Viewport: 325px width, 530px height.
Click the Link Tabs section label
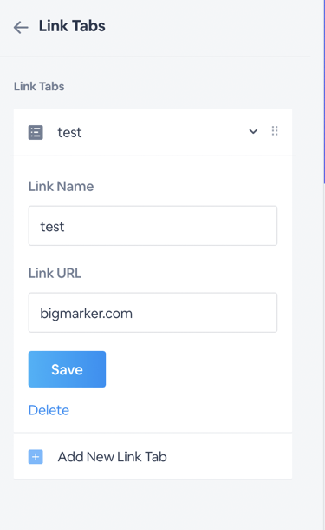pos(39,87)
